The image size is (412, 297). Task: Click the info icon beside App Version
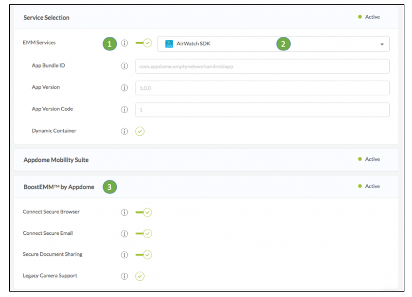(x=125, y=88)
